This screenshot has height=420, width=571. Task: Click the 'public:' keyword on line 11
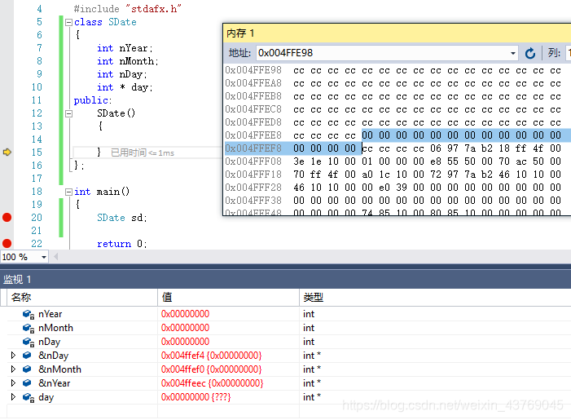pyautogui.click(x=93, y=100)
